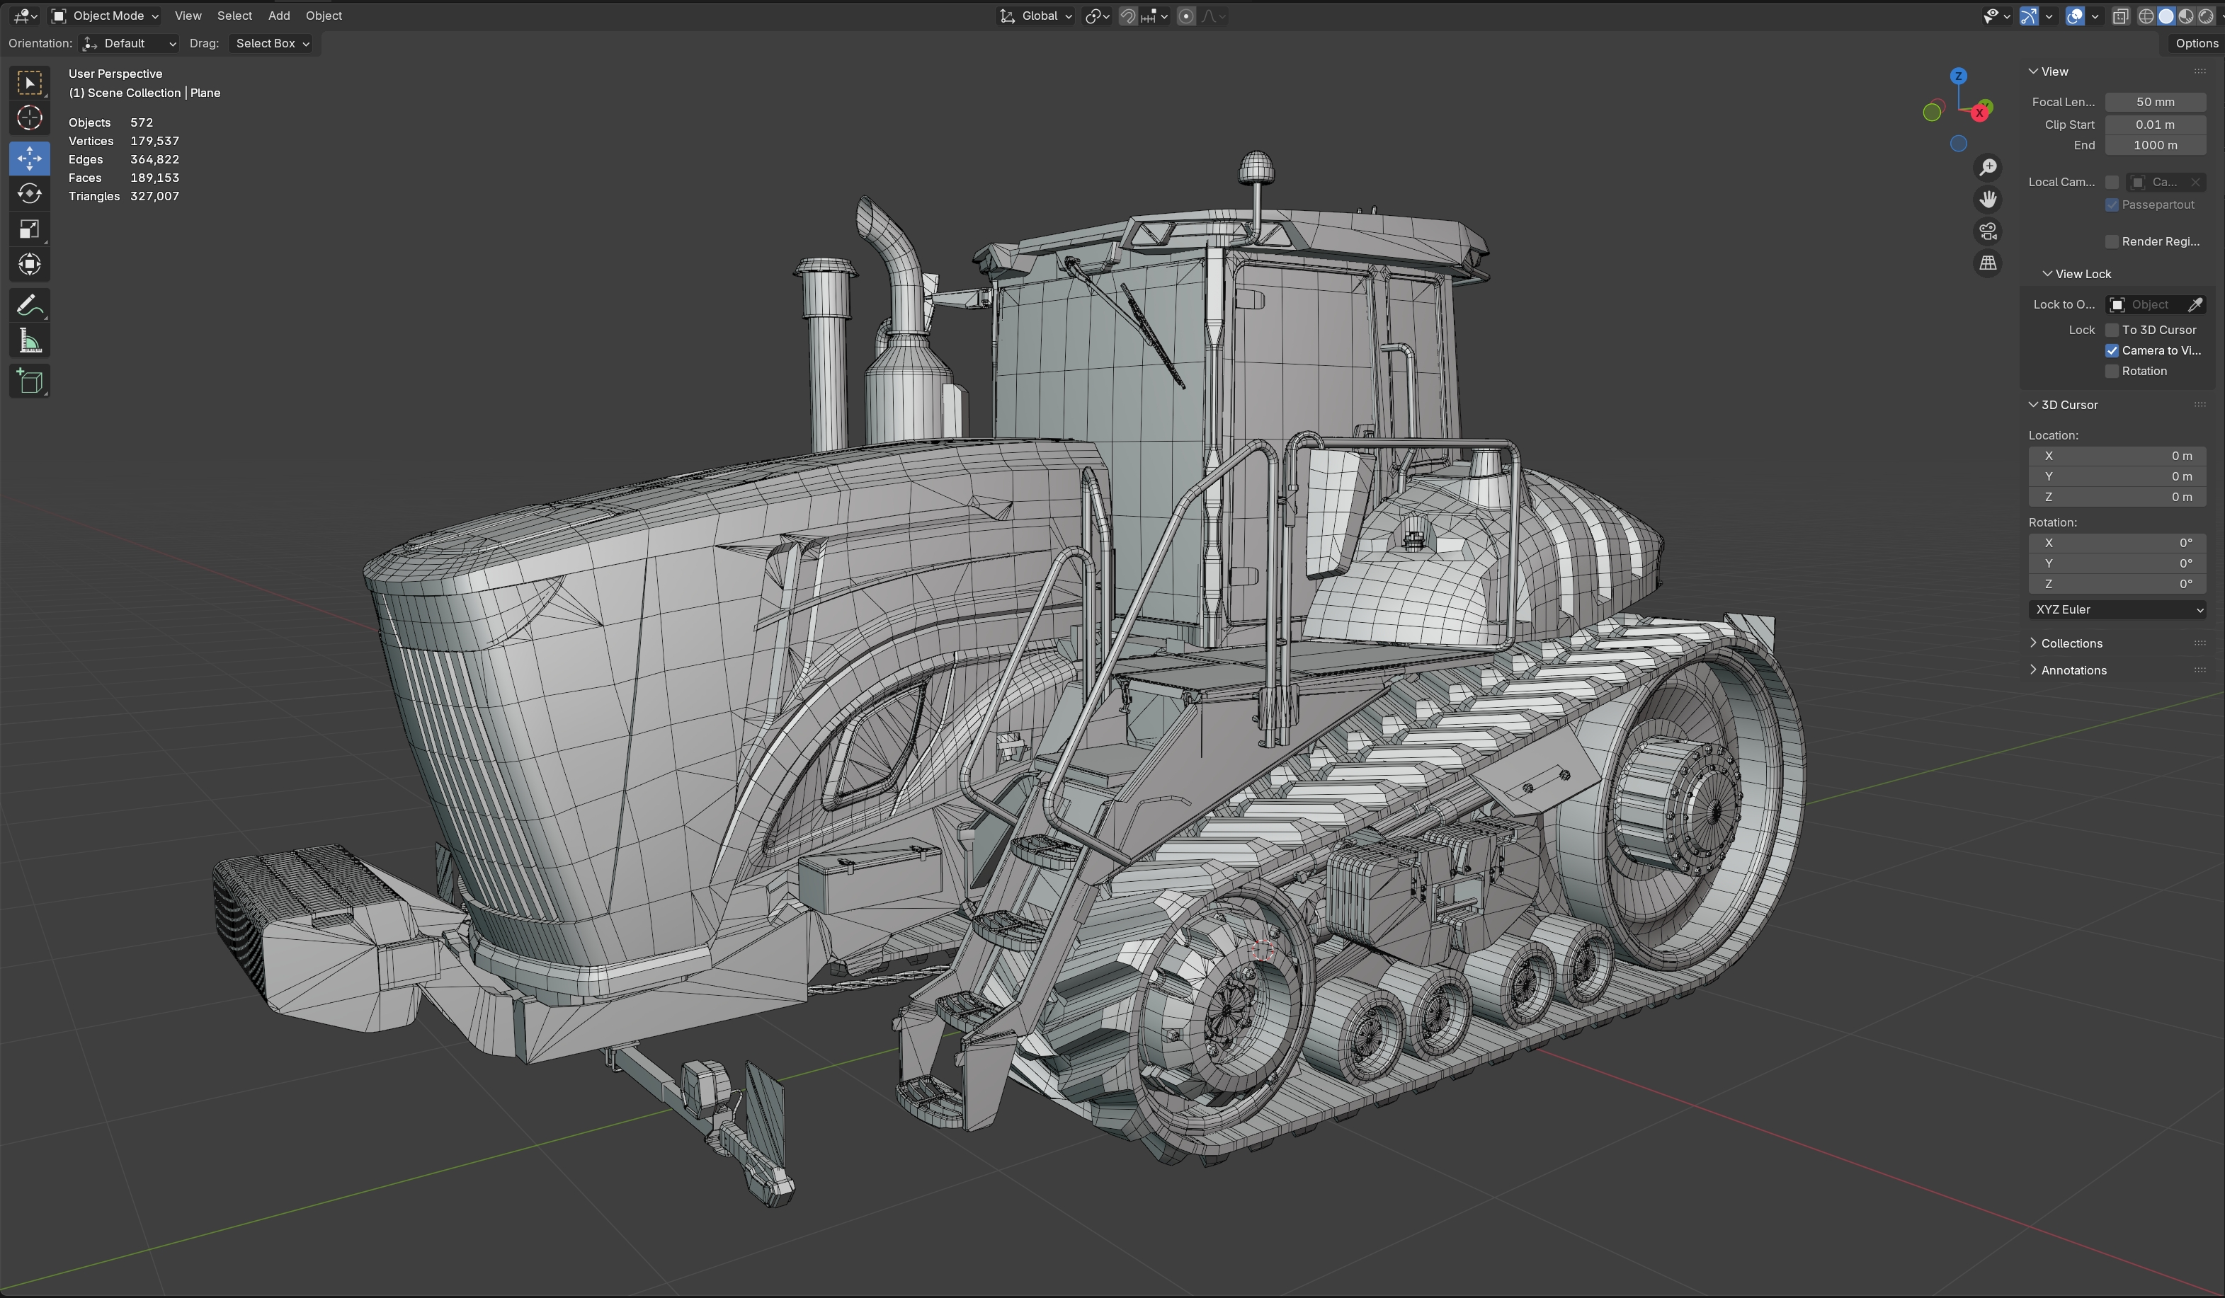Enable Lock To 3D Cursor checkbox

(x=2112, y=330)
